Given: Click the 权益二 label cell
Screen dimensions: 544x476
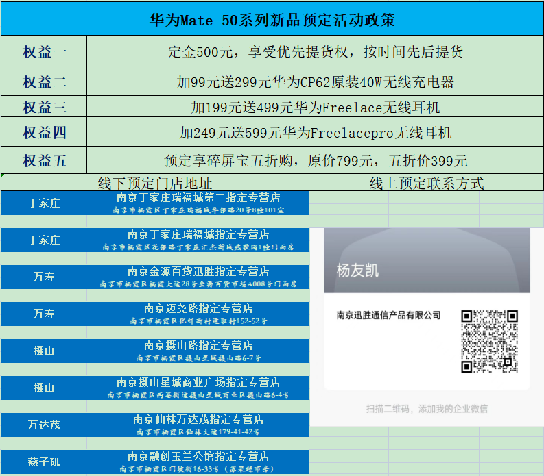Looking at the screenshot, I should click(x=44, y=82).
